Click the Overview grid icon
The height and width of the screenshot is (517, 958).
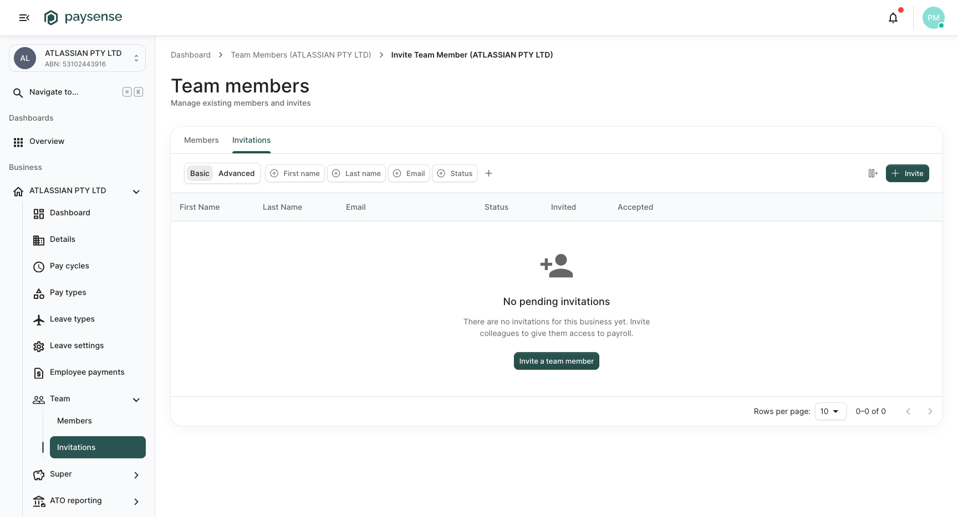(x=18, y=142)
